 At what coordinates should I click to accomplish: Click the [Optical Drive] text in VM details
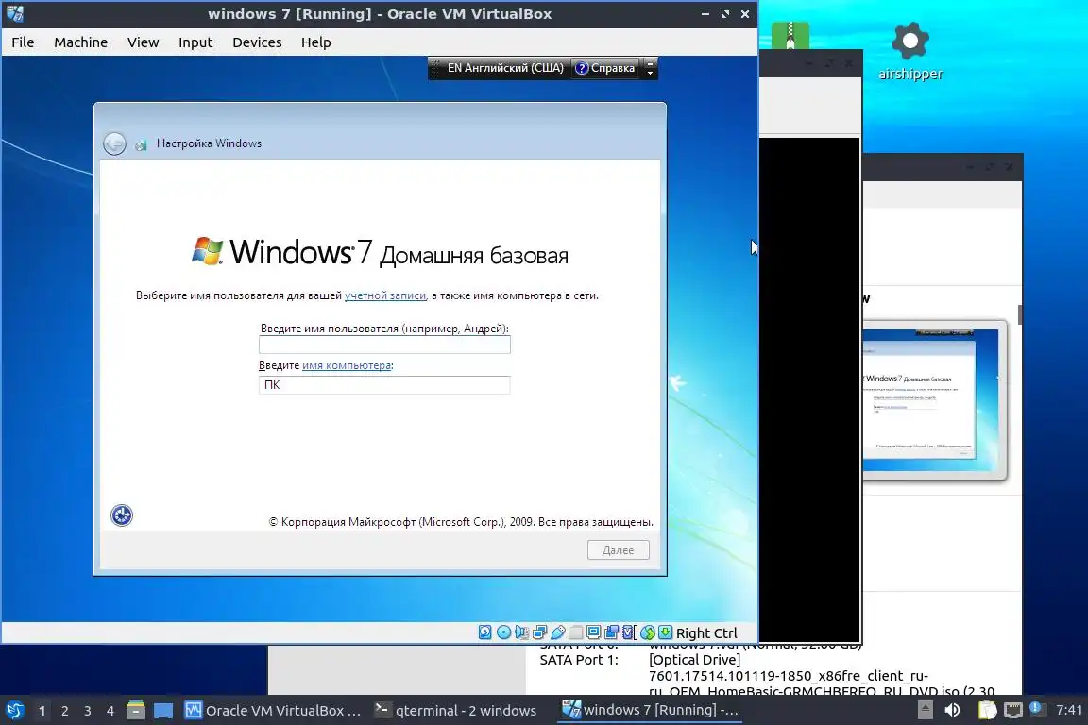694,660
